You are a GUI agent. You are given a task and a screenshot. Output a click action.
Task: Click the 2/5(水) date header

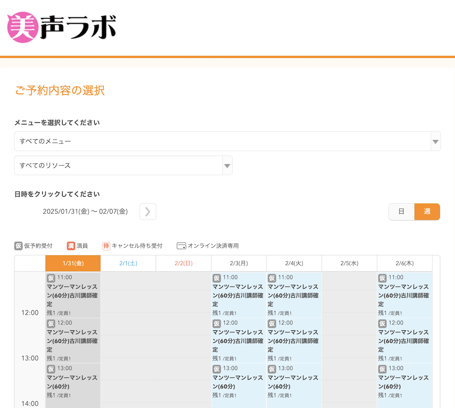coord(349,263)
